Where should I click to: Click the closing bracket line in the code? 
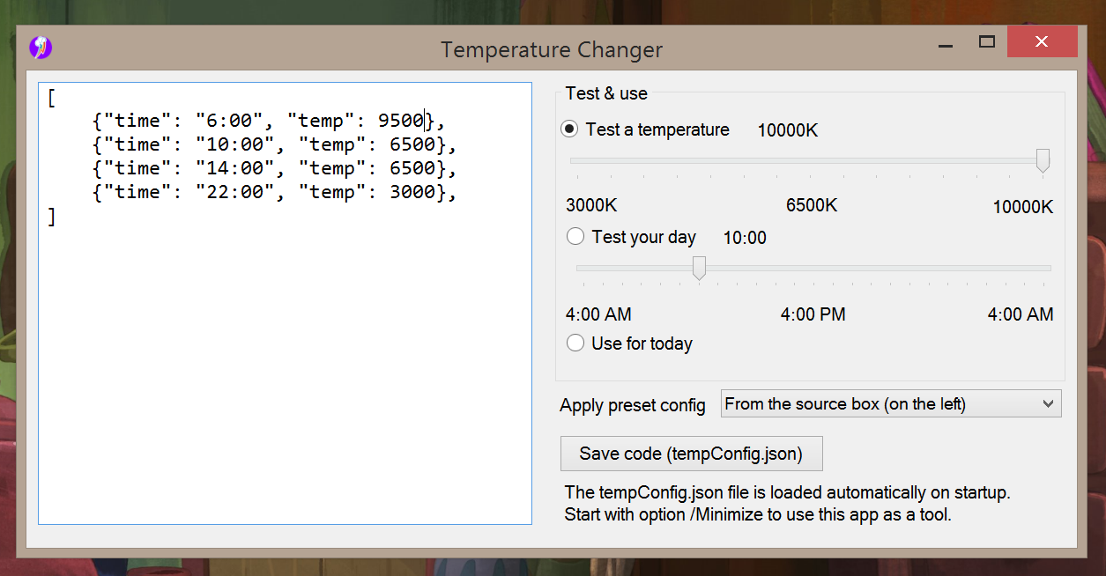(x=52, y=217)
